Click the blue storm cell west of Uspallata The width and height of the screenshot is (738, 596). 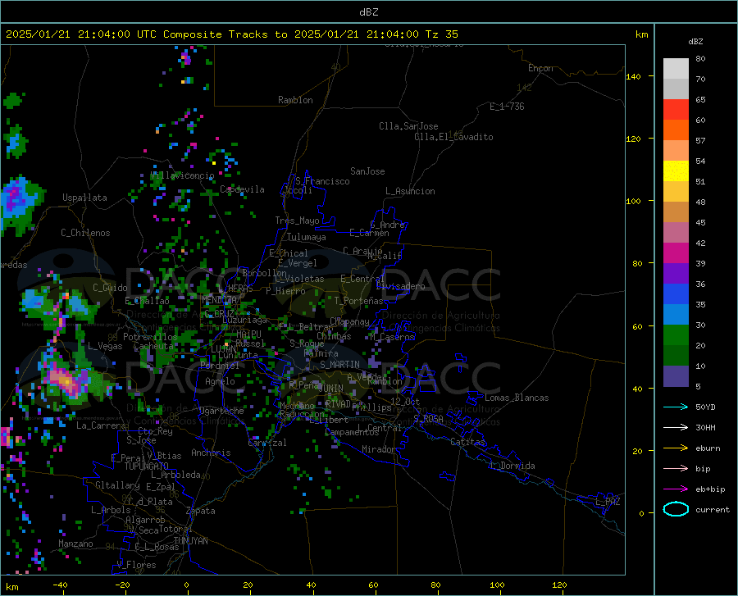click(16, 200)
